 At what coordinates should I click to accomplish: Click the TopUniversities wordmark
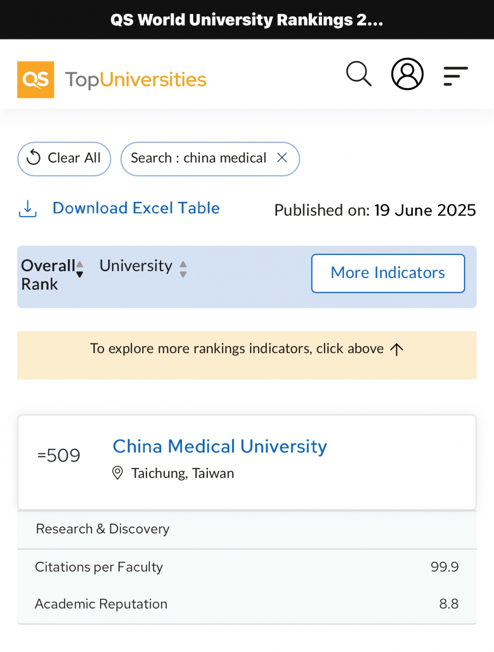click(135, 80)
